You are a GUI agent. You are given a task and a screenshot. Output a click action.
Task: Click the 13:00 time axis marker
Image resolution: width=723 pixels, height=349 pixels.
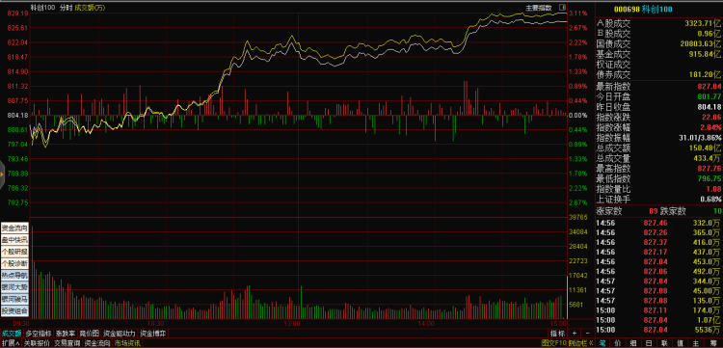tap(292, 324)
